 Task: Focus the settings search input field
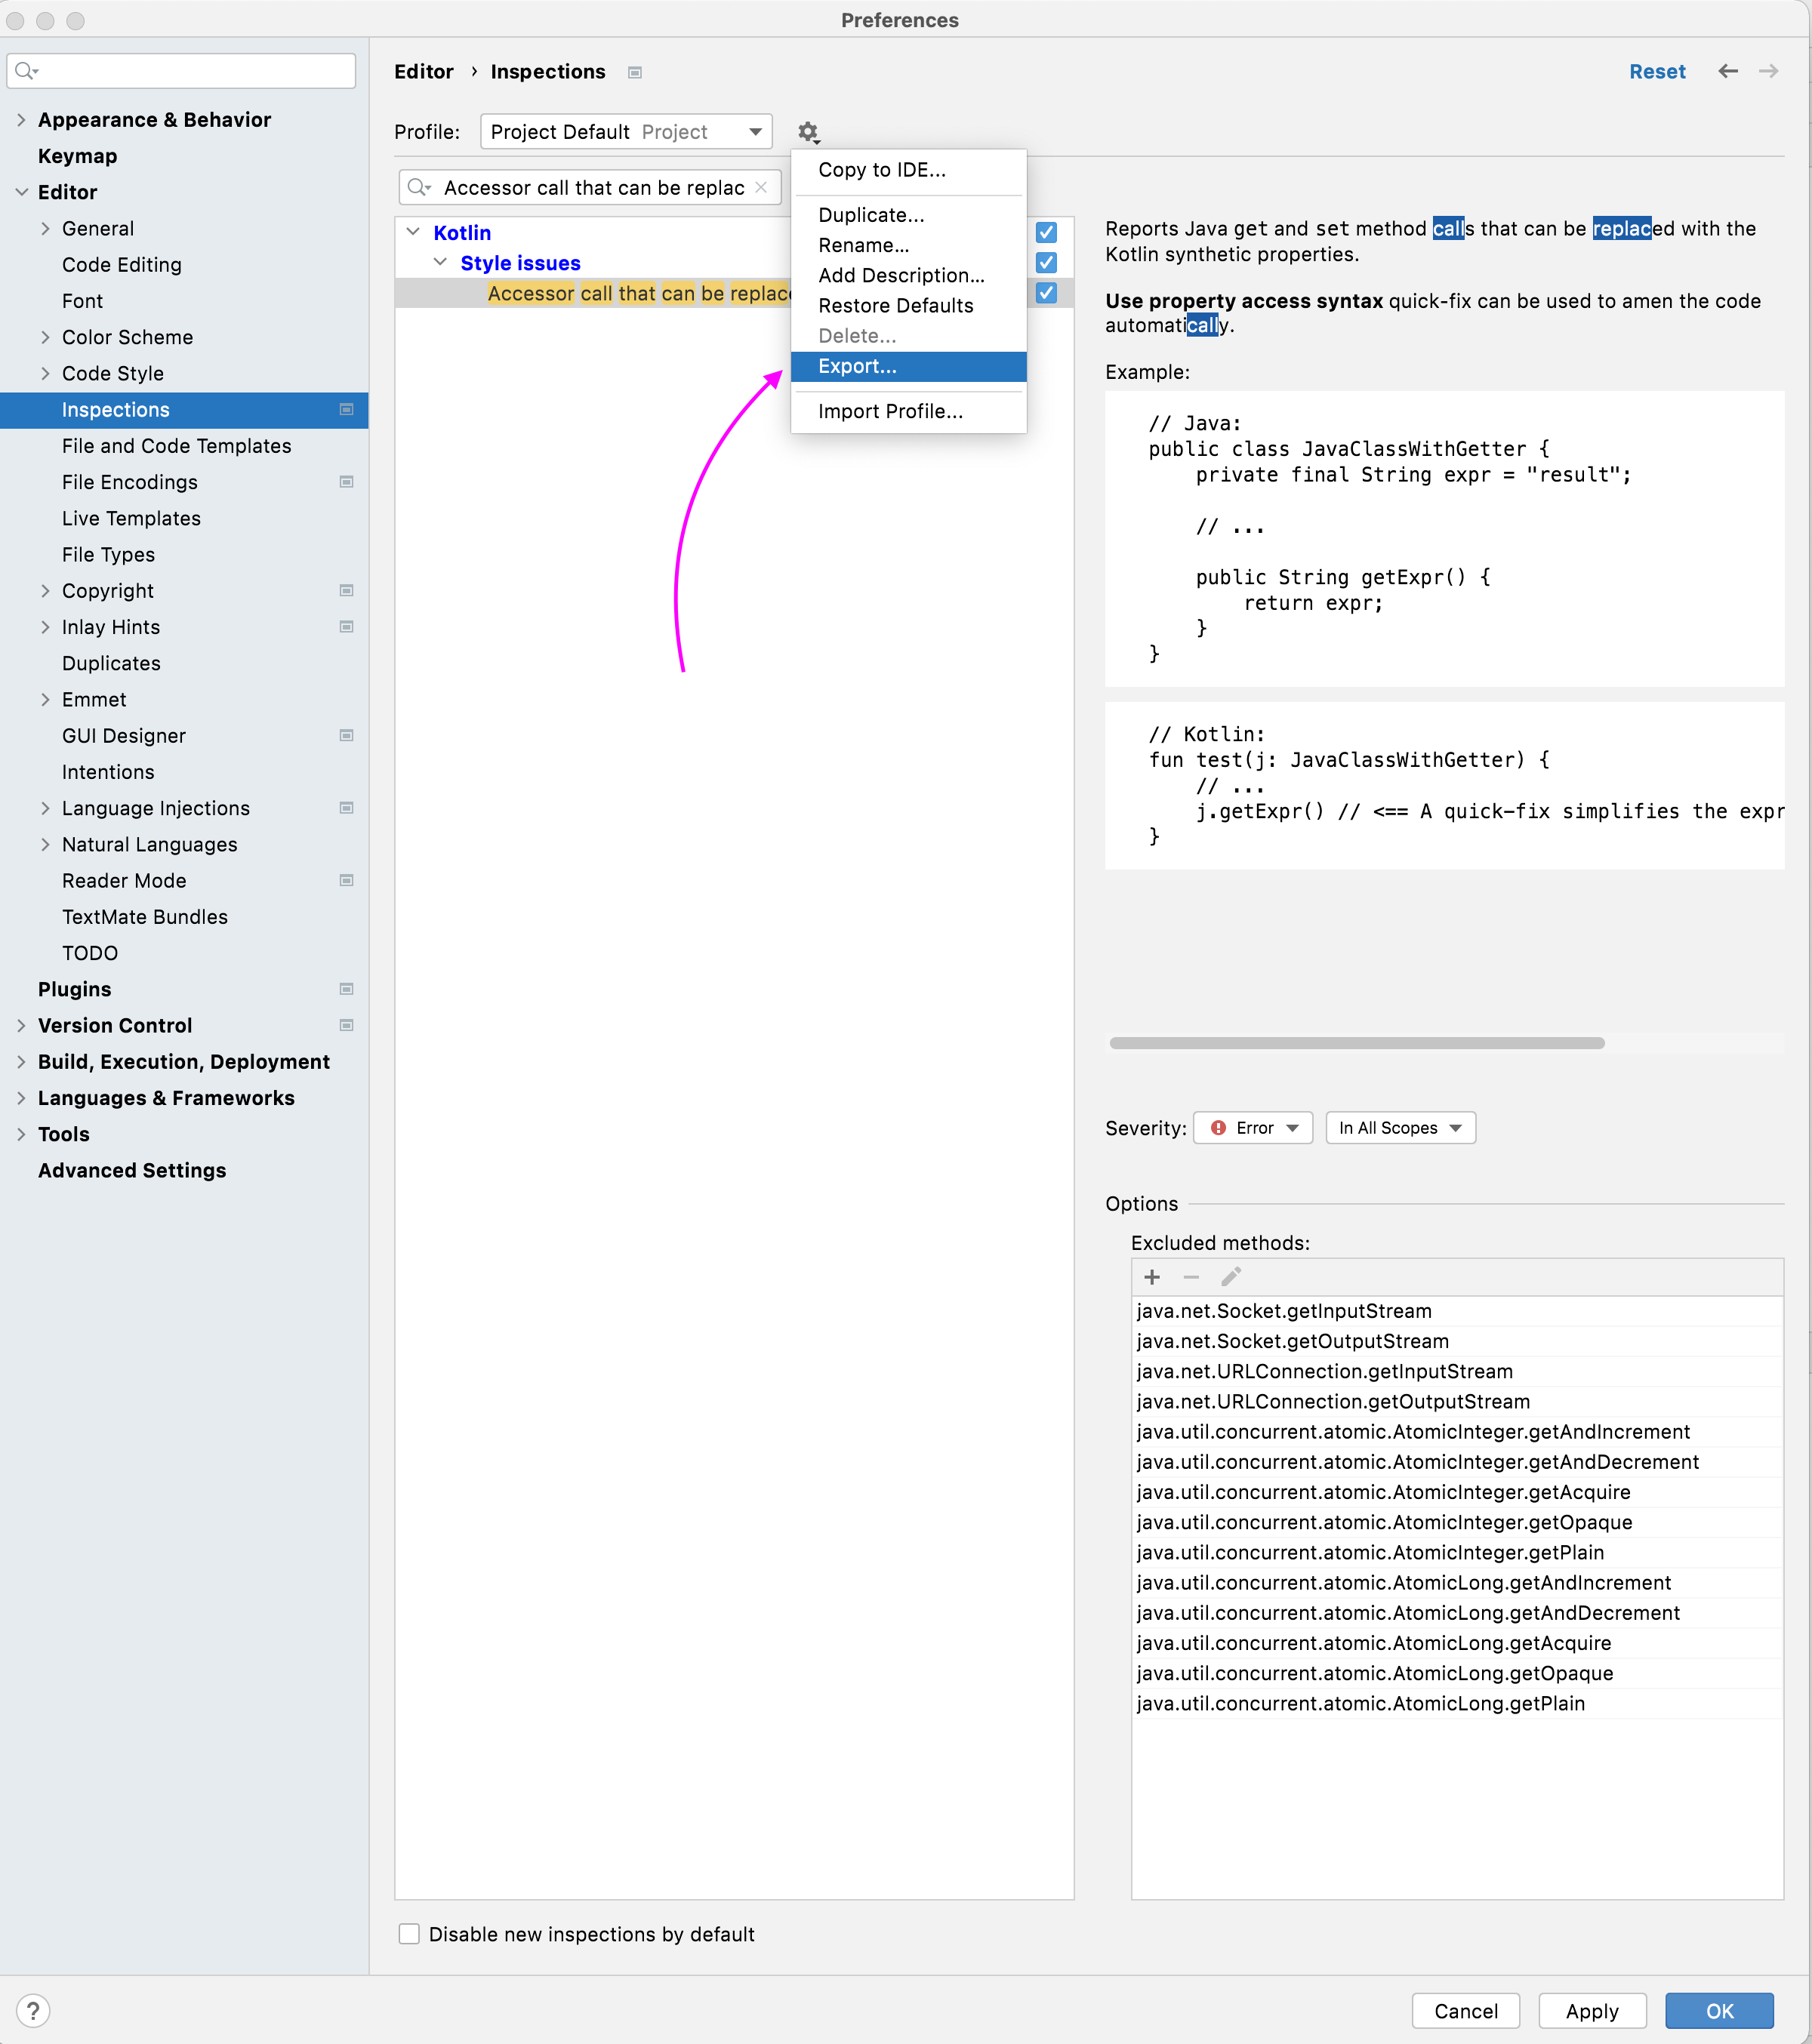(x=181, y=71)
